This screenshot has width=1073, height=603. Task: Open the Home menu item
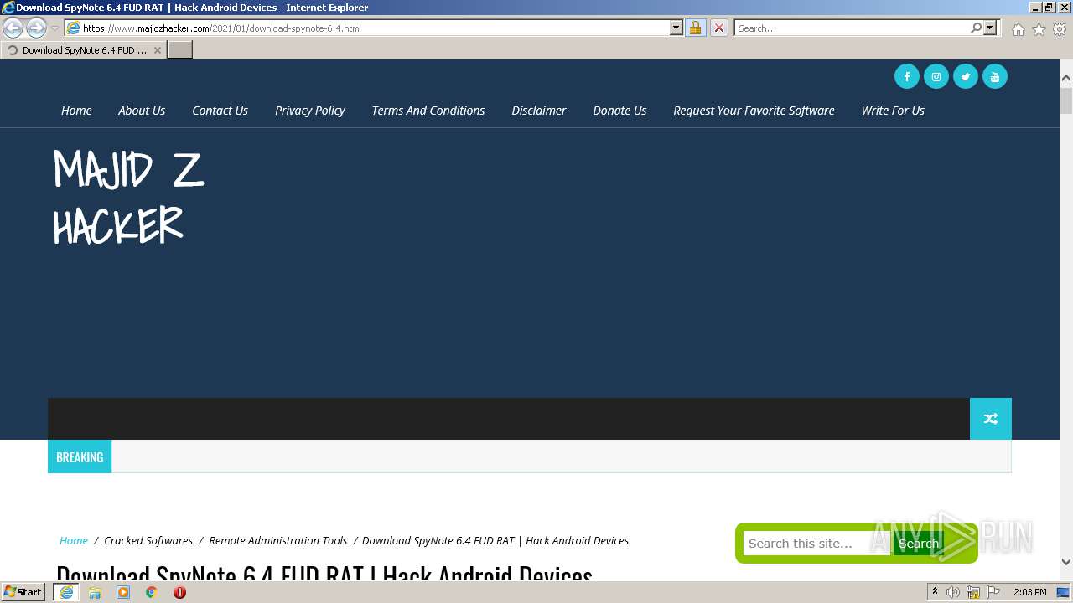point(76,111)
